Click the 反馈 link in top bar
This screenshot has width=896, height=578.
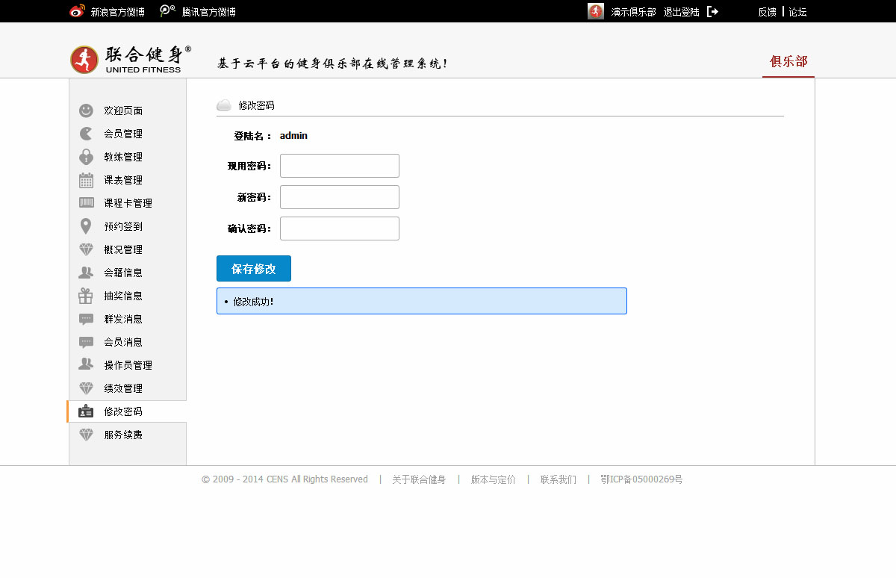pyautogui.click(x=767, y=12)
